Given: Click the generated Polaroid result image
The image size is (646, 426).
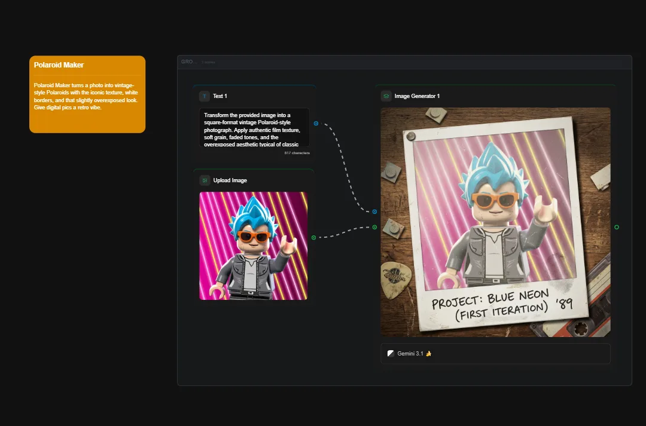Looking at the screenshot, I should [x=495, y=221].
